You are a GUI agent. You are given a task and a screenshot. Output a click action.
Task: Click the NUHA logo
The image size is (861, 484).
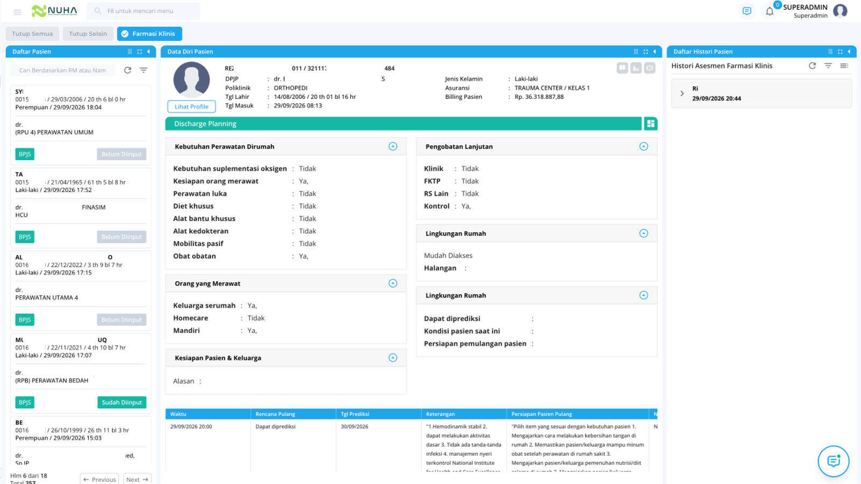pos(54,11)
